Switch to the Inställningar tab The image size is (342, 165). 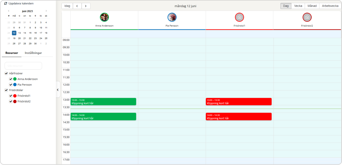33,53
